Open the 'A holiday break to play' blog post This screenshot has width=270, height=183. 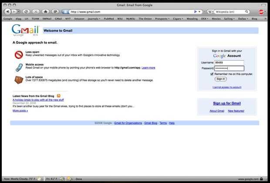[38, 100]
